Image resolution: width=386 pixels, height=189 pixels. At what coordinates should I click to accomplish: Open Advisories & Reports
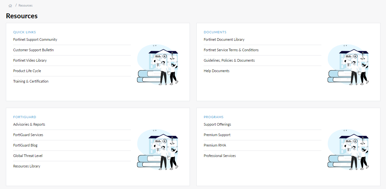[29, 124]
